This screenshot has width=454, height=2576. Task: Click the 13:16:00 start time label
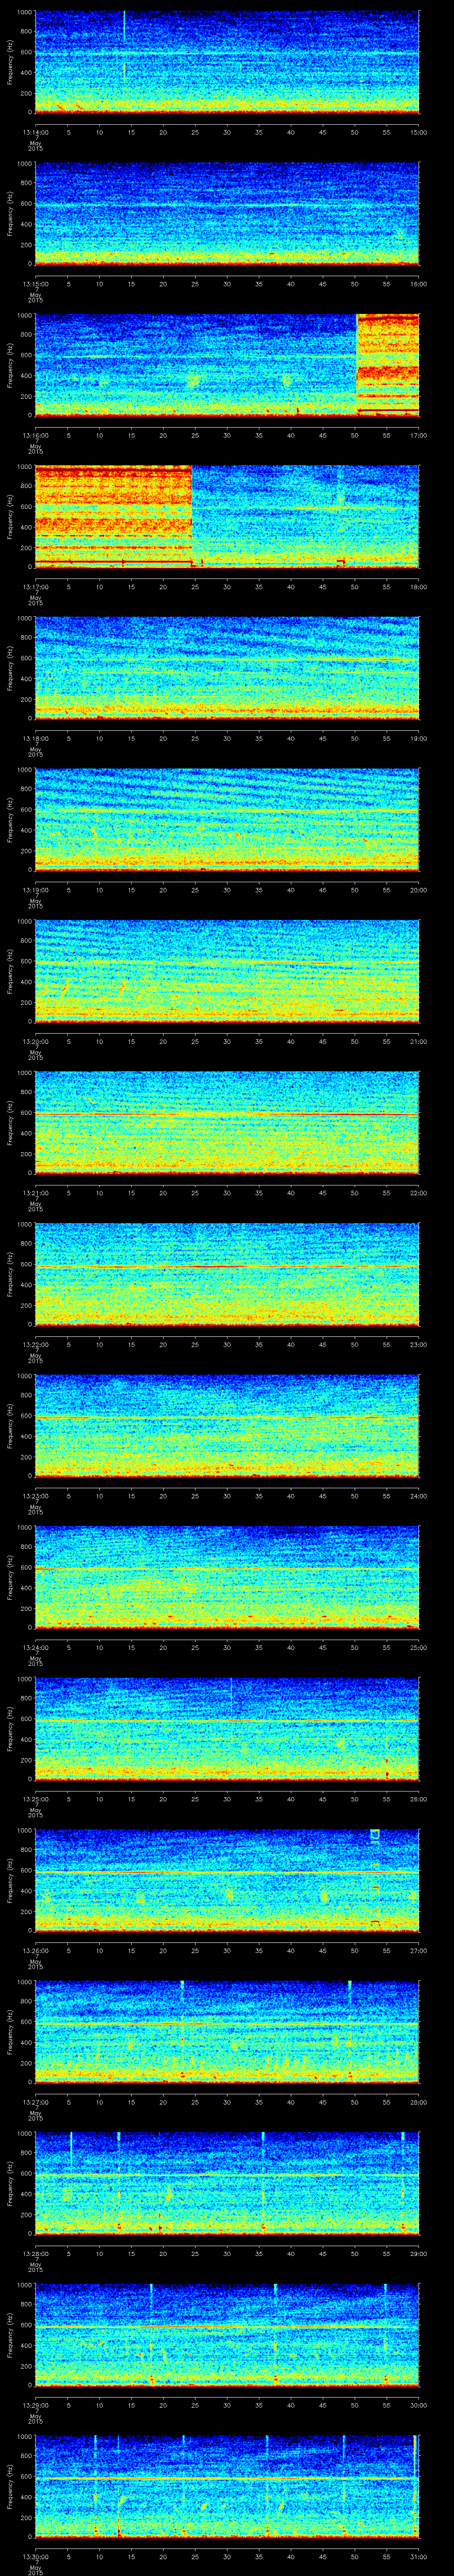pos(36,435)
